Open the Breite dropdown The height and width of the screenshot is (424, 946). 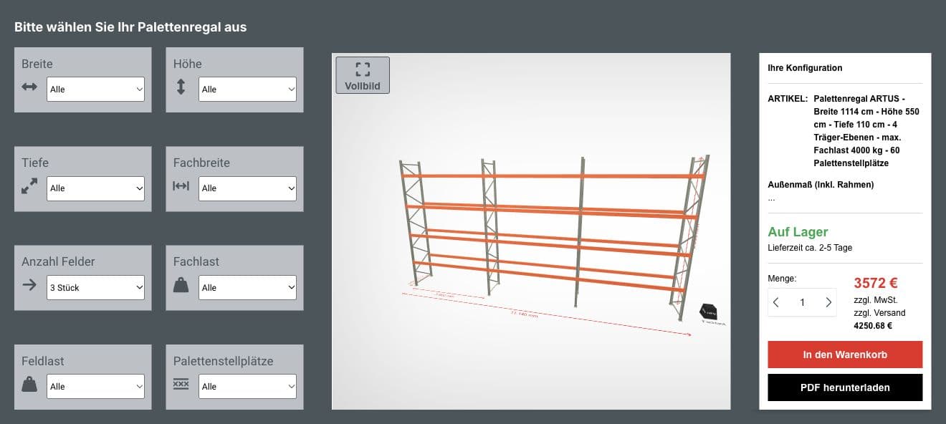(x=96, y=90)
